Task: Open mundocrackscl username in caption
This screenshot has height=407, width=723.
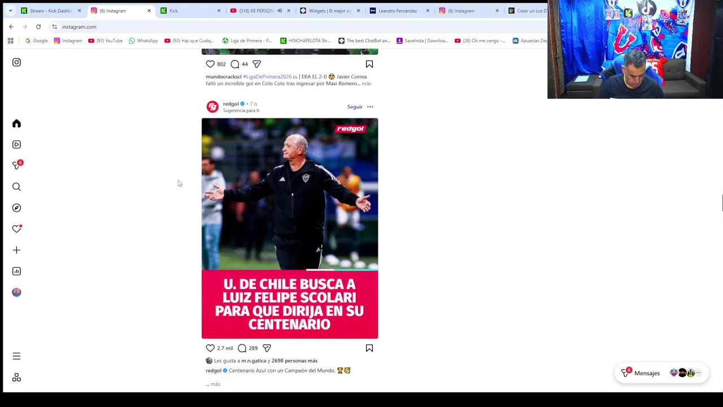Action: (x=224, y=77)
